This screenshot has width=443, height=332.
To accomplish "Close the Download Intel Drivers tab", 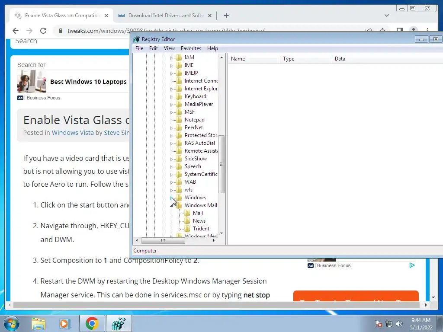I will point(210,16).
